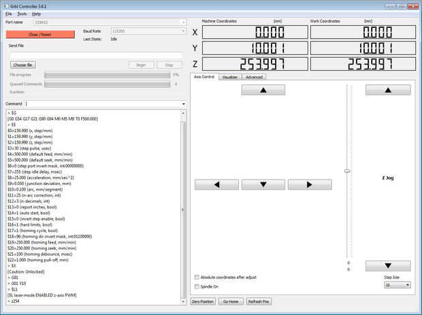Click the '$8=25.000 (acceleration, mm/sec^2)' line
The width and height of the screenshot is (422, 315).
[41, 178]
